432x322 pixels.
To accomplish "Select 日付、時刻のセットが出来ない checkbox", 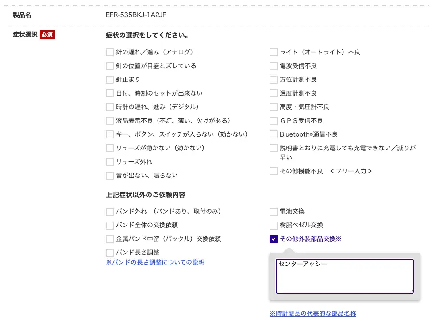I will click(110, 93).
